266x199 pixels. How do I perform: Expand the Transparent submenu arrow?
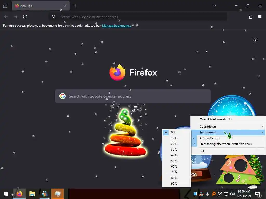click(262, 132)
